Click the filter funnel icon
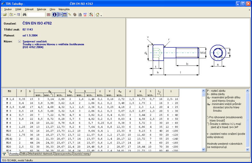This screenshot has height=163, width=252. [4, 154]
